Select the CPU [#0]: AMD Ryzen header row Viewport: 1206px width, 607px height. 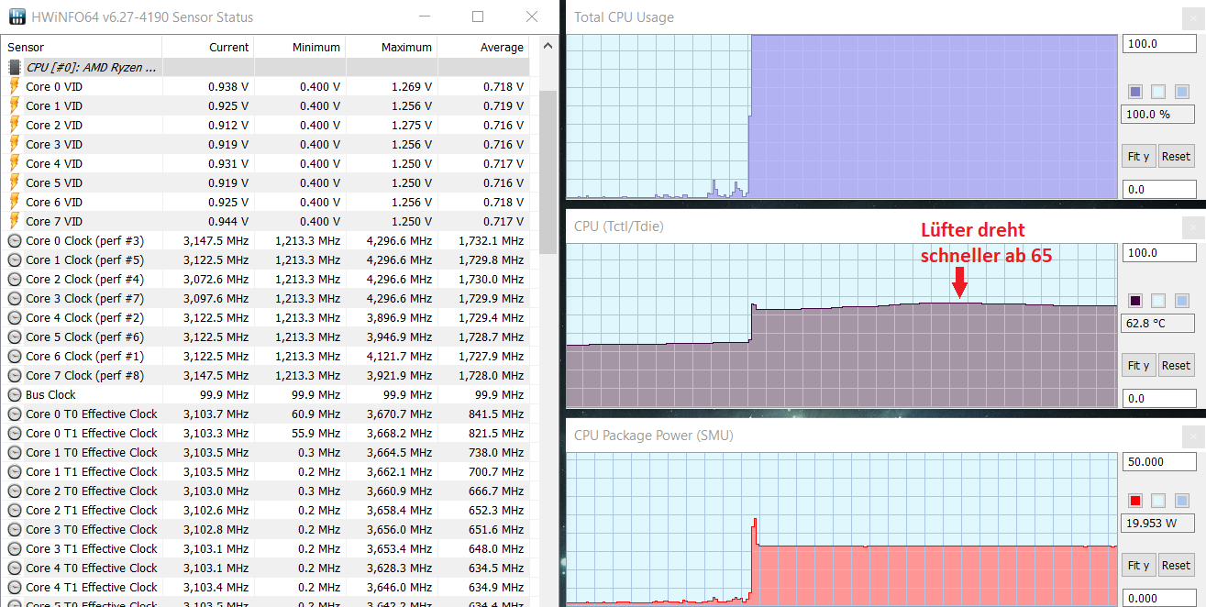tap(266, 67)
